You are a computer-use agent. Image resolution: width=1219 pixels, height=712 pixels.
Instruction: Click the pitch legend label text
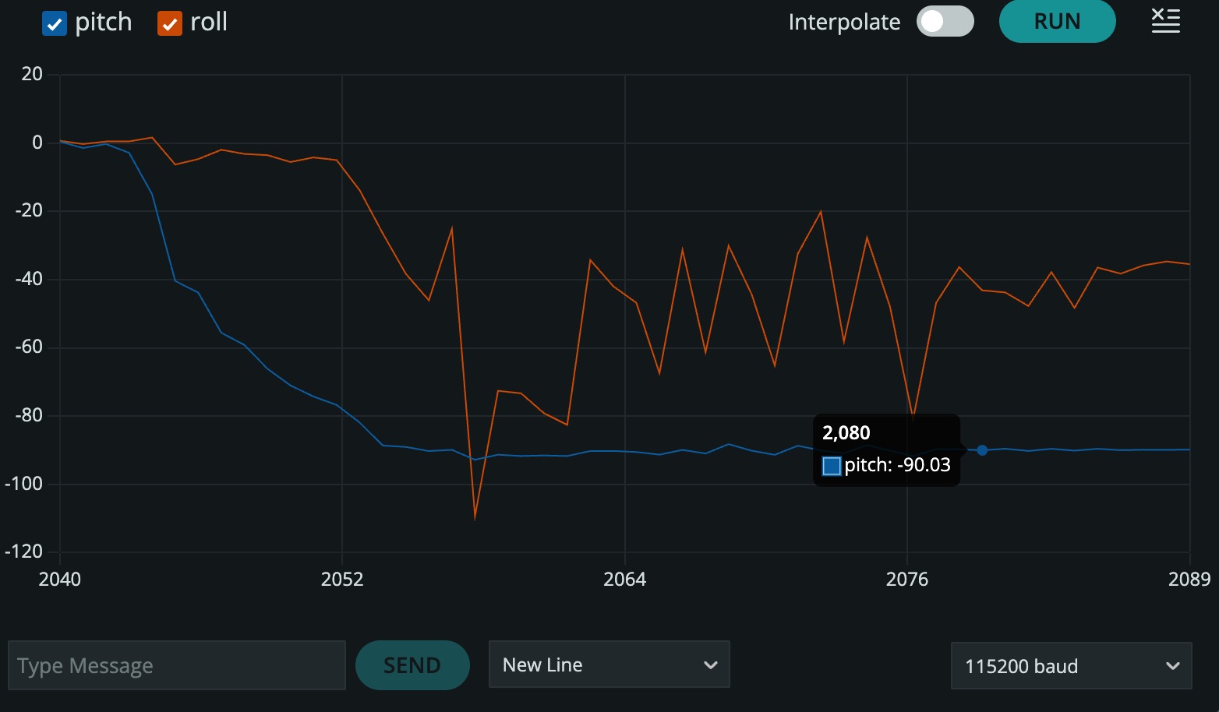104,23
